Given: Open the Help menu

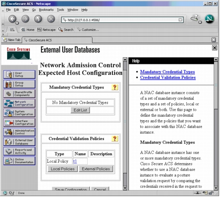Looking at the screenshot, I should click(84, 10).
